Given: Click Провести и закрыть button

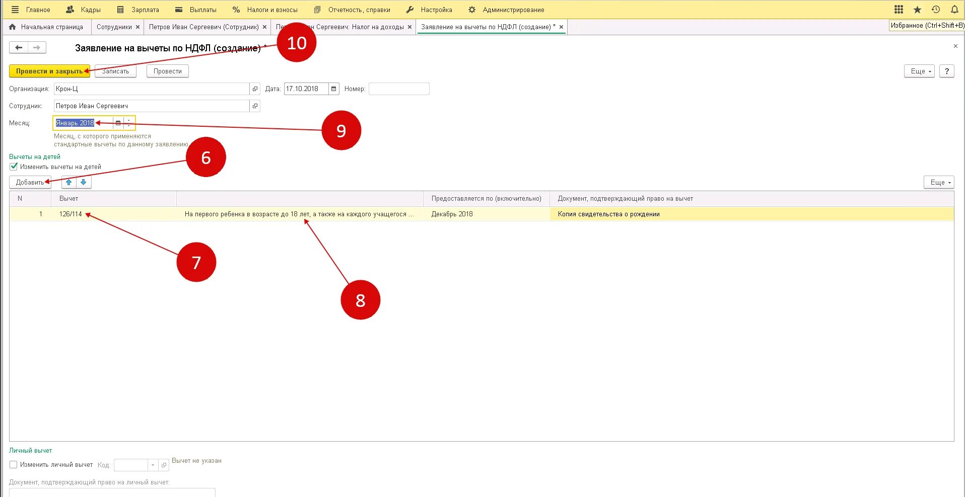Looking at the screenshot, I should [x=49, y=71].
